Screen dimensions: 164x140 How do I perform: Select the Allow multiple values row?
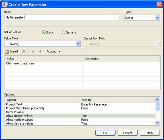pos(80,119)
